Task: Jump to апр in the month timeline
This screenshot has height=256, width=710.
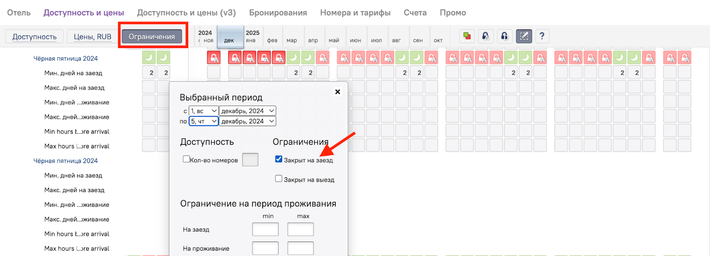Action: coord(313,40)
